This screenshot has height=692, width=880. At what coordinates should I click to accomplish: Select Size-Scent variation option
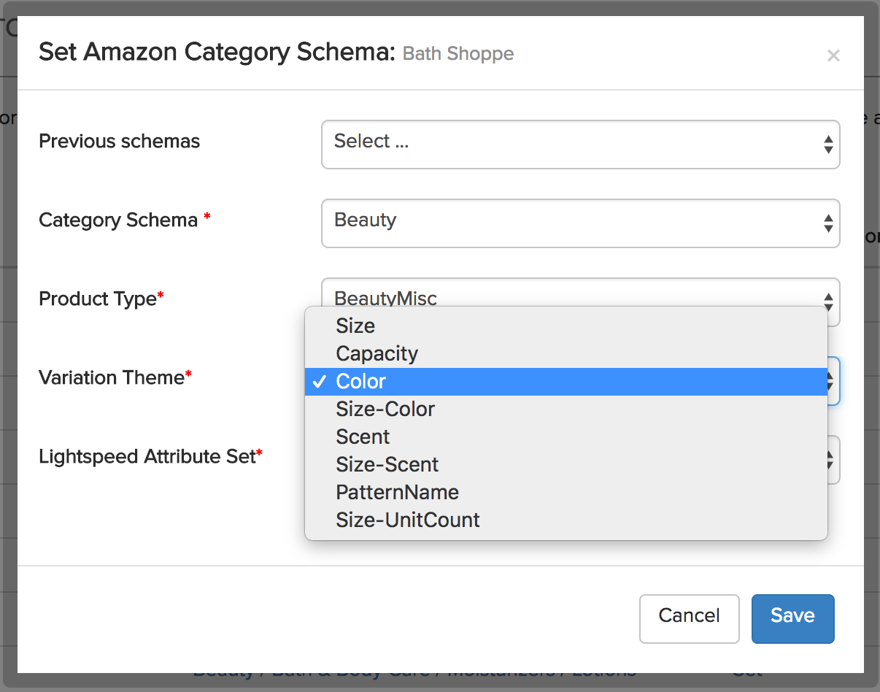pyautogui.click(x=387, y=465)
